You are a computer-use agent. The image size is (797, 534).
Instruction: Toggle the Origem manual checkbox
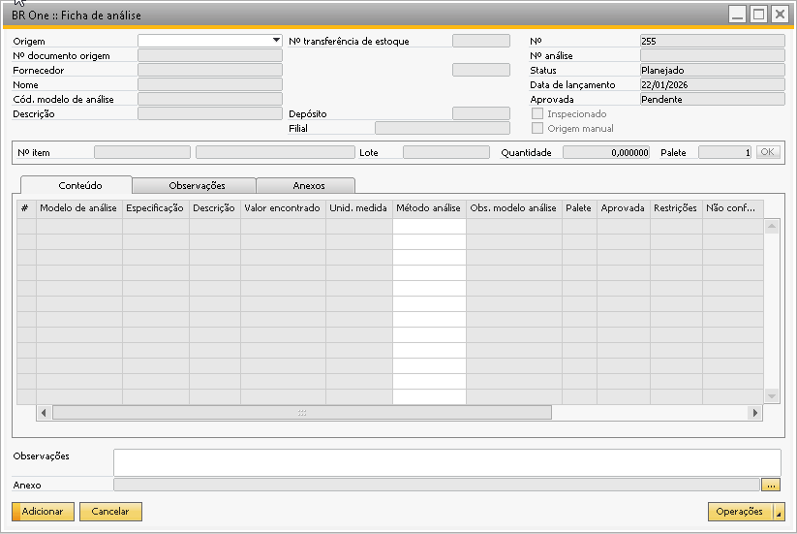(x=537, y=128)
